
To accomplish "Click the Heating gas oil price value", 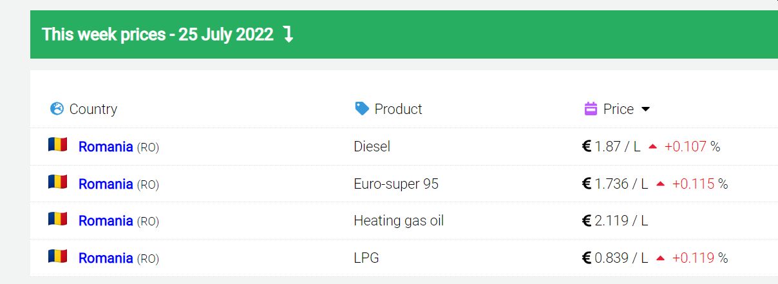I will [615, 221].
